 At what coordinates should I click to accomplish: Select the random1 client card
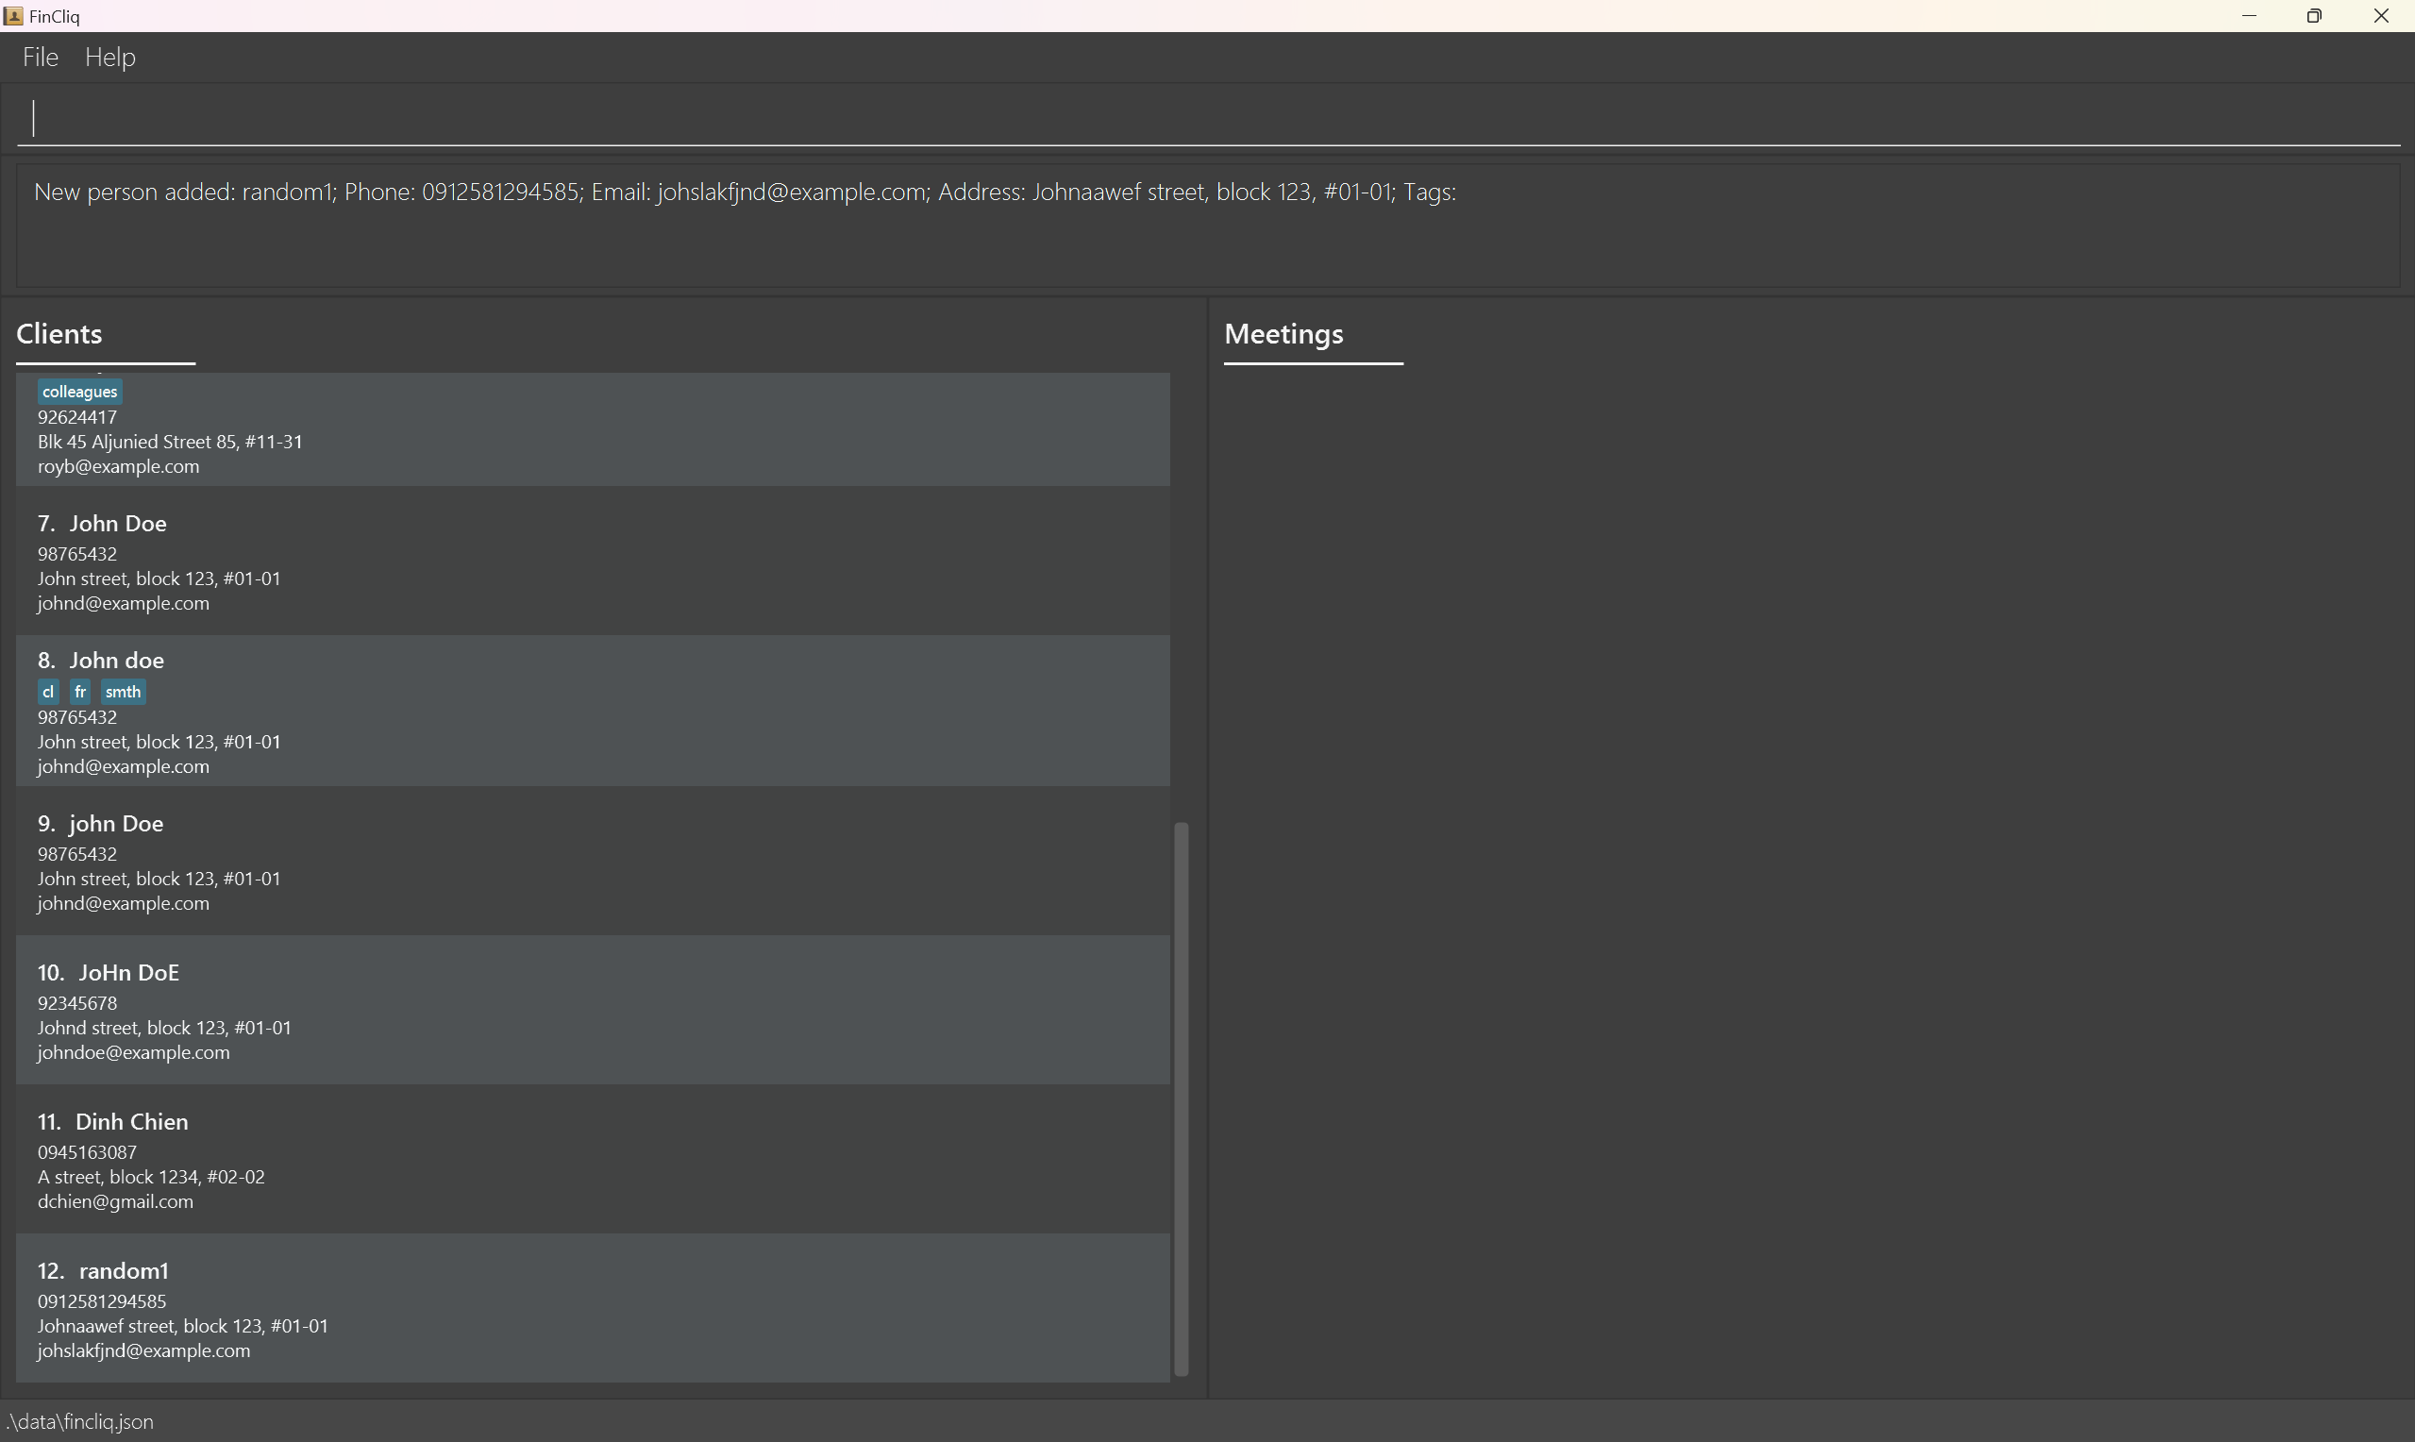[593, 1309]
